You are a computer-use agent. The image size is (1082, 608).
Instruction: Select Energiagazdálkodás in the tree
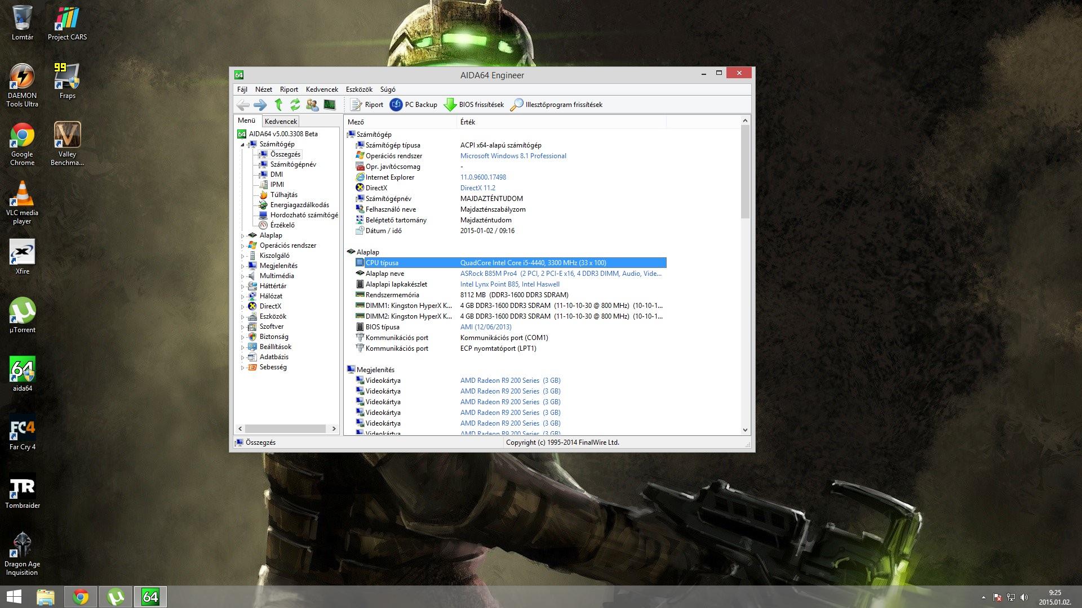click(x=299, y=205)
